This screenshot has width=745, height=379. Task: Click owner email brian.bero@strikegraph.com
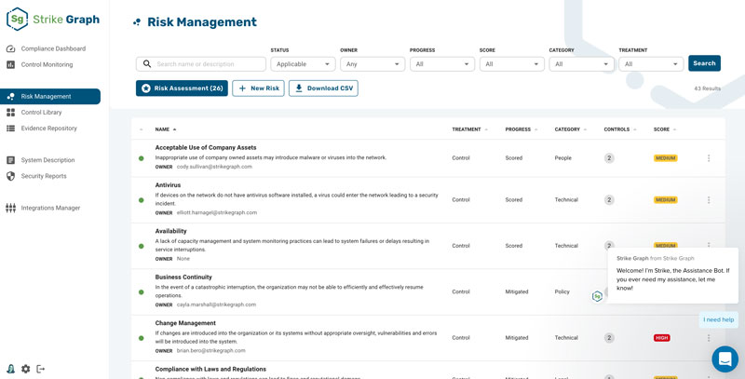(x=211, y=351)
